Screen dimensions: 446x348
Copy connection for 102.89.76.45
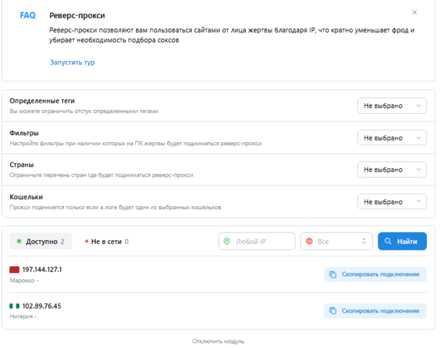(375, 311)
